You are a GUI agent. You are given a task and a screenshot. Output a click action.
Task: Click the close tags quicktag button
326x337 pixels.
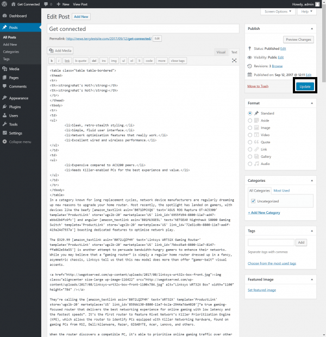(x=178, y=61)
